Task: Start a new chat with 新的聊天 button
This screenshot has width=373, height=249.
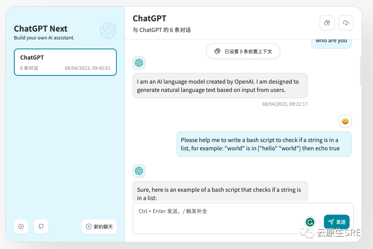Action: (x=99, y=227)
